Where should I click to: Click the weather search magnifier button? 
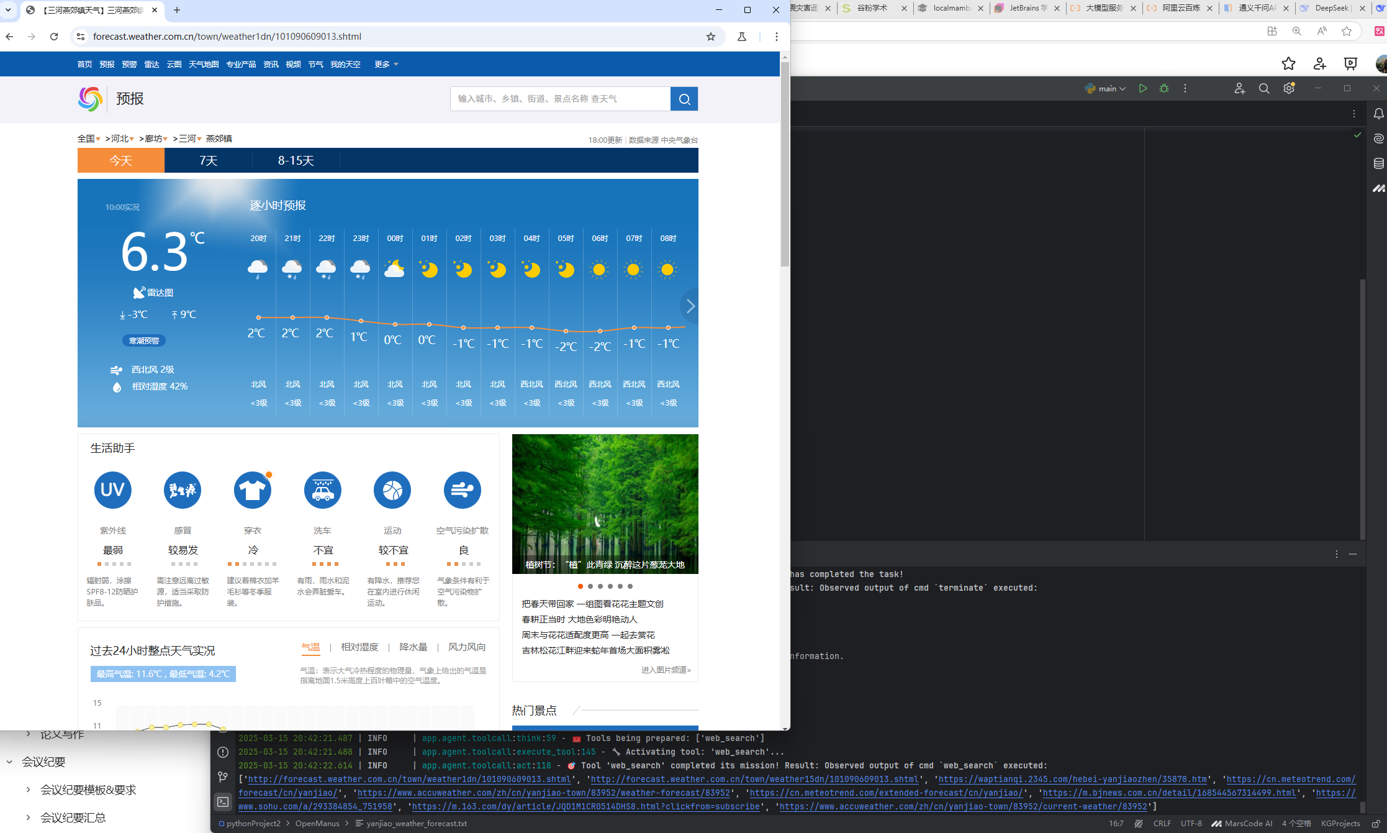pyautogui.click(x=684, y=99)
